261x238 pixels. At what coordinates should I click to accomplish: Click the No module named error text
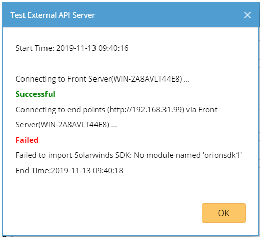(167, 155)
